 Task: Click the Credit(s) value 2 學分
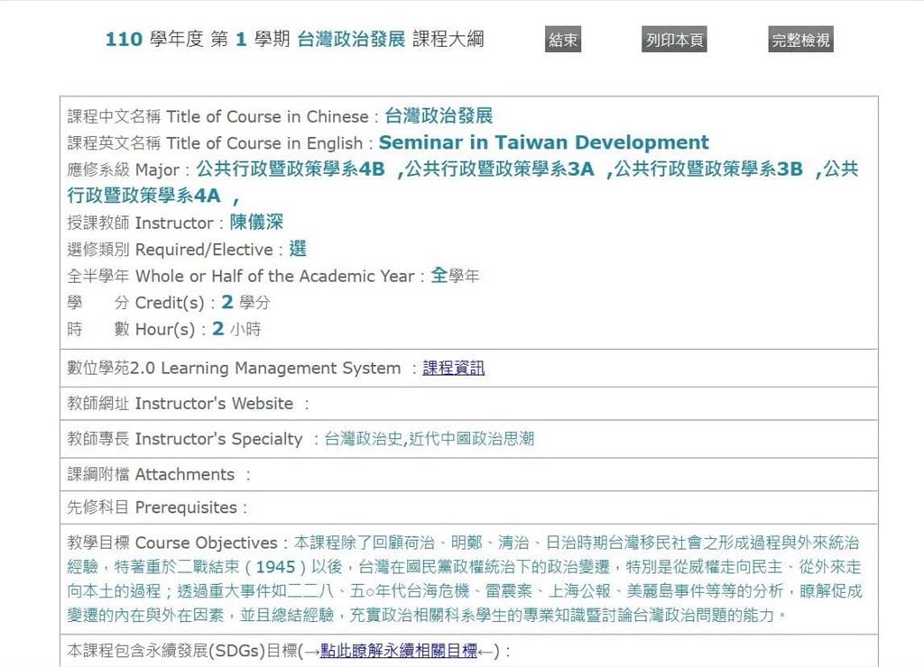tap(245, 302)
